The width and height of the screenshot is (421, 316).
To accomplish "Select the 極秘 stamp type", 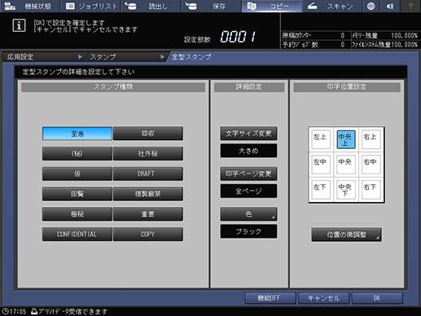I will pos(77,214).
